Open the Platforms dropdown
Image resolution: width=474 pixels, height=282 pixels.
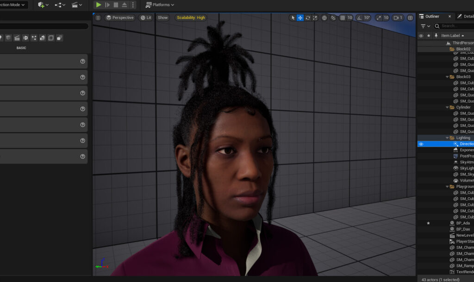(x=160, y=6)
